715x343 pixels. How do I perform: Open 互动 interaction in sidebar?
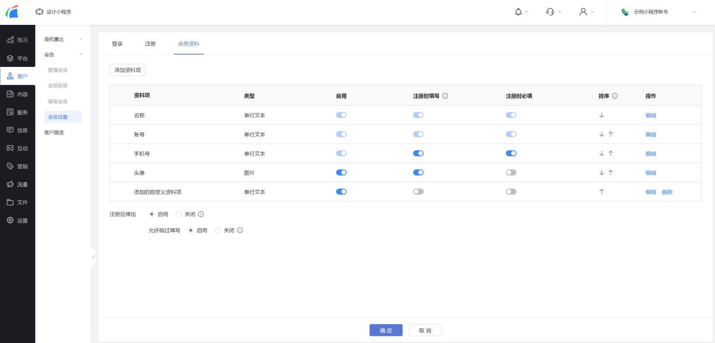pyautogui.click(x=17, y=148)
